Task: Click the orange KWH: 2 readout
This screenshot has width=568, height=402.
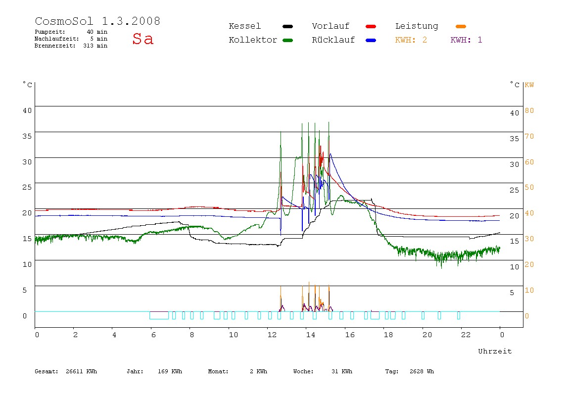Action: tap(411, 40)
